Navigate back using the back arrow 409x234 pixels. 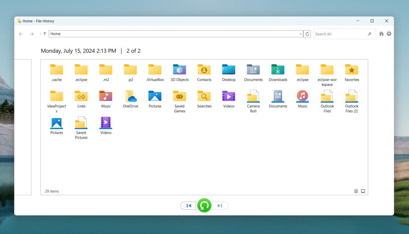click(x=21, y=34)
